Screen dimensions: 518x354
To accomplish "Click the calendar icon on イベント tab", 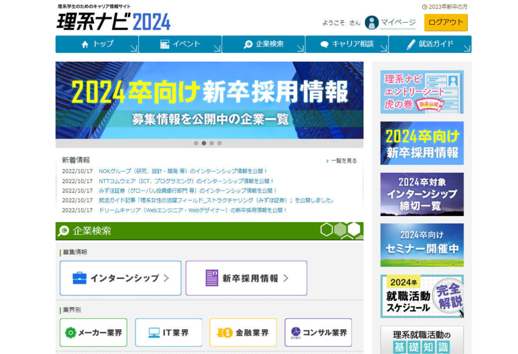I will click(x=164, y=45).
